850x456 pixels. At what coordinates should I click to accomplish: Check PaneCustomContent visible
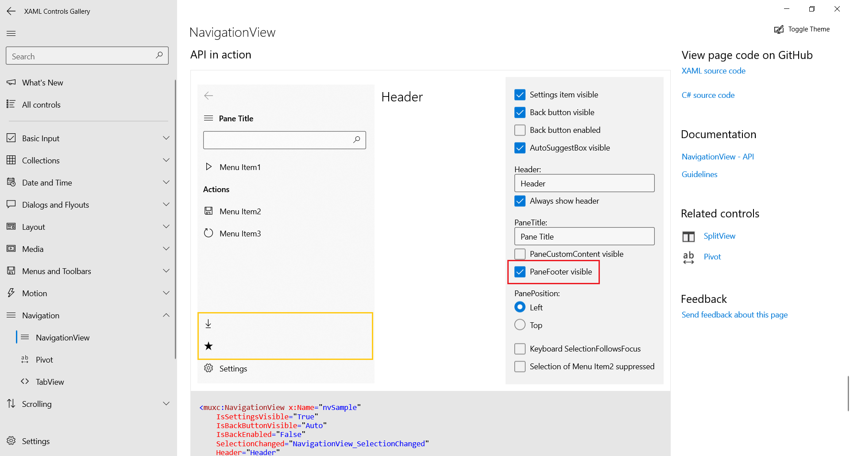[x=520, y=254]
